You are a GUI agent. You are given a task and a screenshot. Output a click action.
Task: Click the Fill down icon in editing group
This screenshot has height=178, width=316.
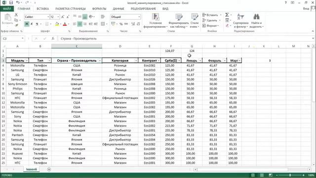tap(227, 20)
